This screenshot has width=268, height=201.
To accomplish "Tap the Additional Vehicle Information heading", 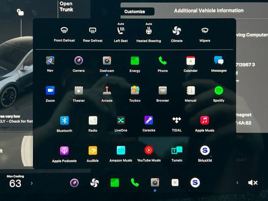I will point(209,10).
